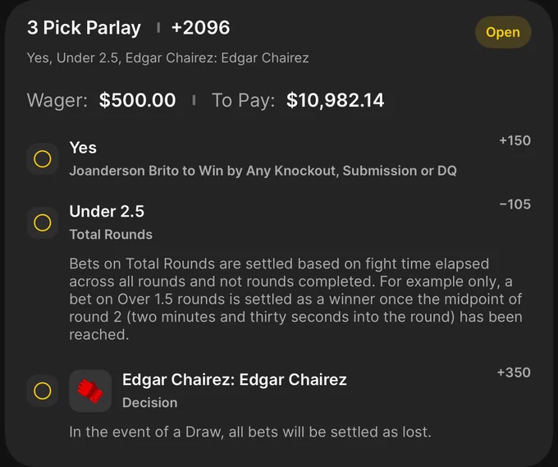Click the Decision market label
558x467 pixels.
[x=150, y=403]
